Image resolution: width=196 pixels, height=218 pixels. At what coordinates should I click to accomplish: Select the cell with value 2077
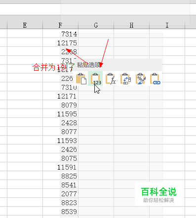point(60,194)
